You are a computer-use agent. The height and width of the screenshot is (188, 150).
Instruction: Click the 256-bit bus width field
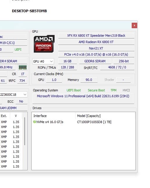pyautogui.click(x=124, y=61)
